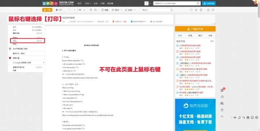Open the 【原创精品】 related document
Image resolution: width=260 pixels, height=131 pixels.
(x=195, y=63)
